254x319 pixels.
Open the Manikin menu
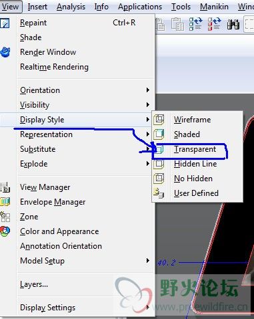214,7
